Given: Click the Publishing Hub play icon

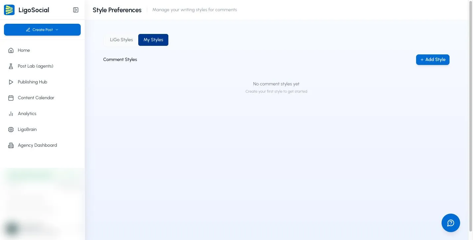Looking at the screenshot, I should (11, 82).
